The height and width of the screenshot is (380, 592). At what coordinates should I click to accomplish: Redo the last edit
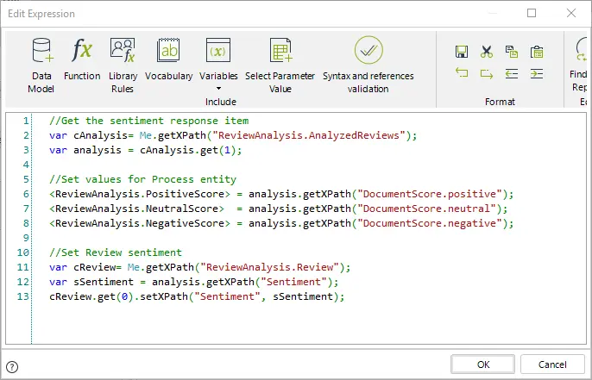487,73
